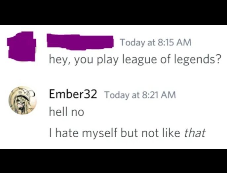Click the '8:21 AM' time text
Viewport: 227px width, 173px height.
(x=159, y=95)
